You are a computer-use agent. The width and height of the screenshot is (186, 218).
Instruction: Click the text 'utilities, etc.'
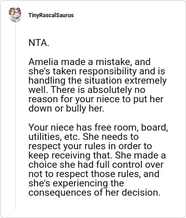pyautogui.click(x=54, y=137)
